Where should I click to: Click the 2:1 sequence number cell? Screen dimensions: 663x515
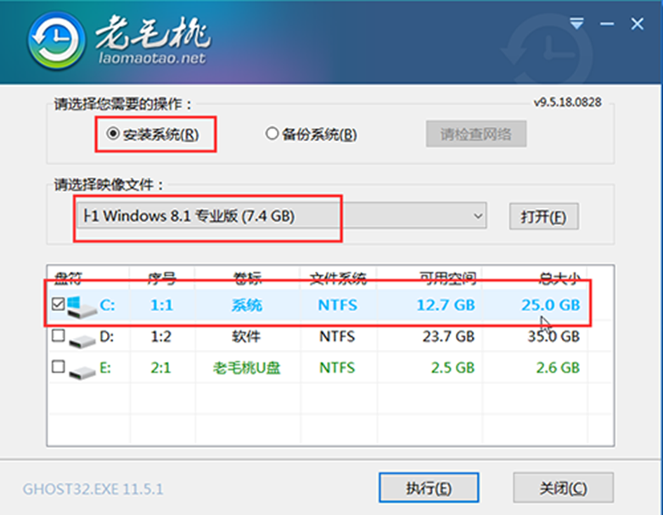point(161,368)
